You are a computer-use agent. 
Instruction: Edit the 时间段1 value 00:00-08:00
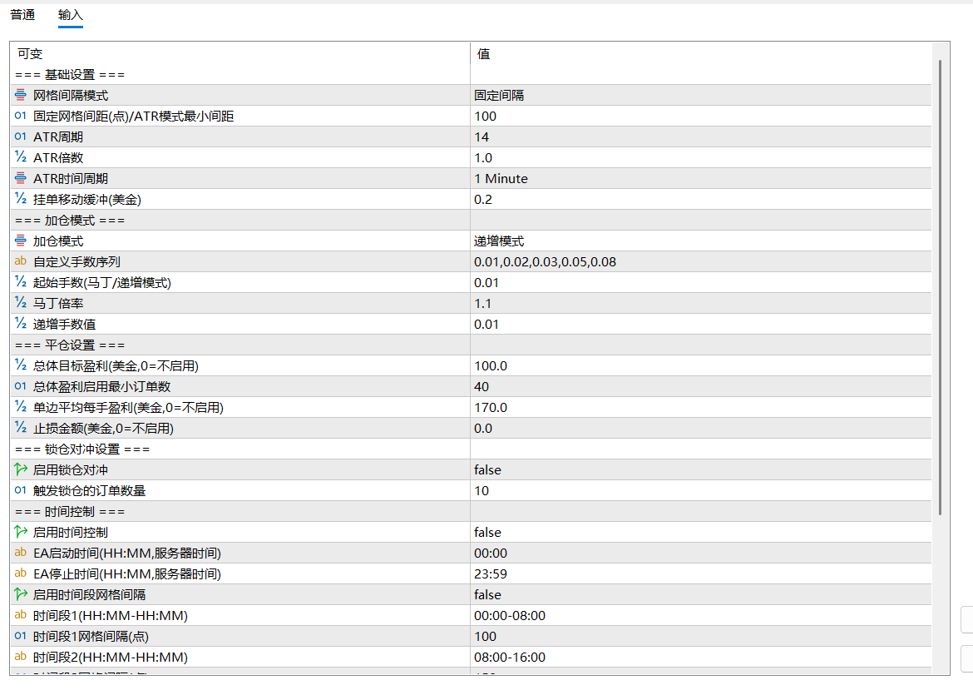[700, 615]
